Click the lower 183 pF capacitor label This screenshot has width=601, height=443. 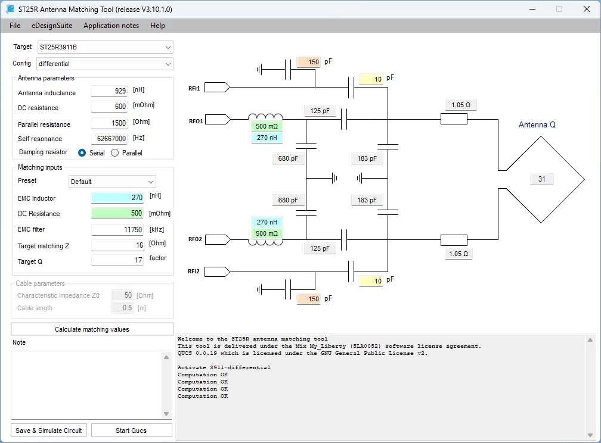(x=367, y=200)
